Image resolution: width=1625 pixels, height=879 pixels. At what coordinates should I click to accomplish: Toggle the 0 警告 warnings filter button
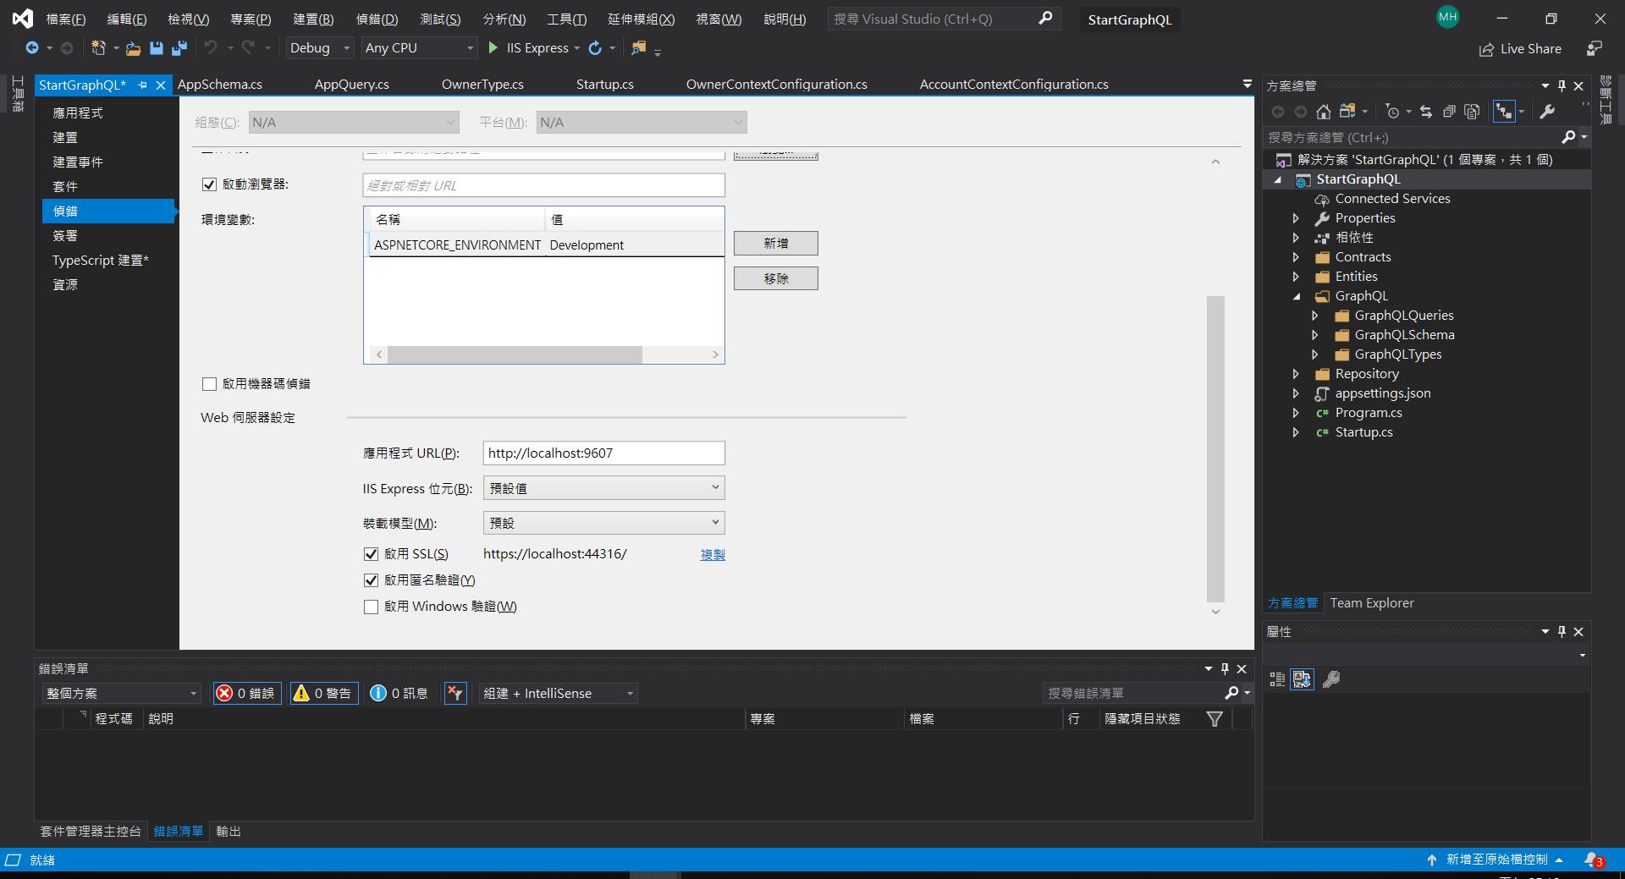(x=323, y=694)
